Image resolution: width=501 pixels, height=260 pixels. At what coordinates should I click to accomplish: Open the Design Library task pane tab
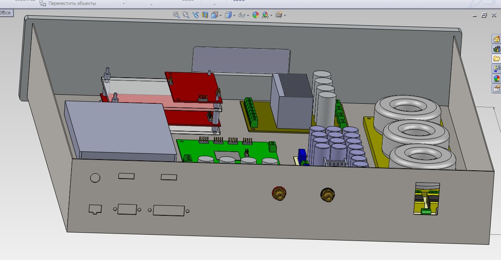pyautogui.click(x=496, y=49)
